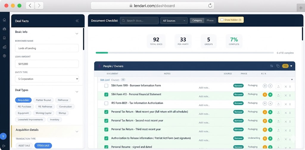
Task: Uncheck Personal Resume signed and dated checkbox
Action: (106, 147)
